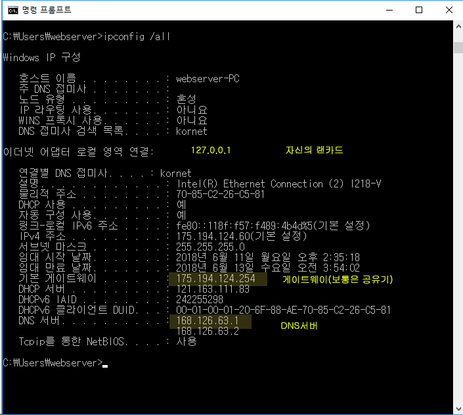
Task: Click the bottom prompt line 'C:\Users\webserver>'
Action: pyautogui.click(x=53, y=363)
